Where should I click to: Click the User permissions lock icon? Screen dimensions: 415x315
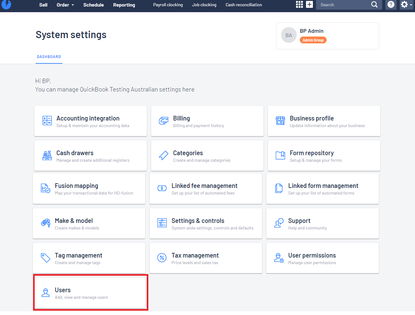tap(279, 258)
